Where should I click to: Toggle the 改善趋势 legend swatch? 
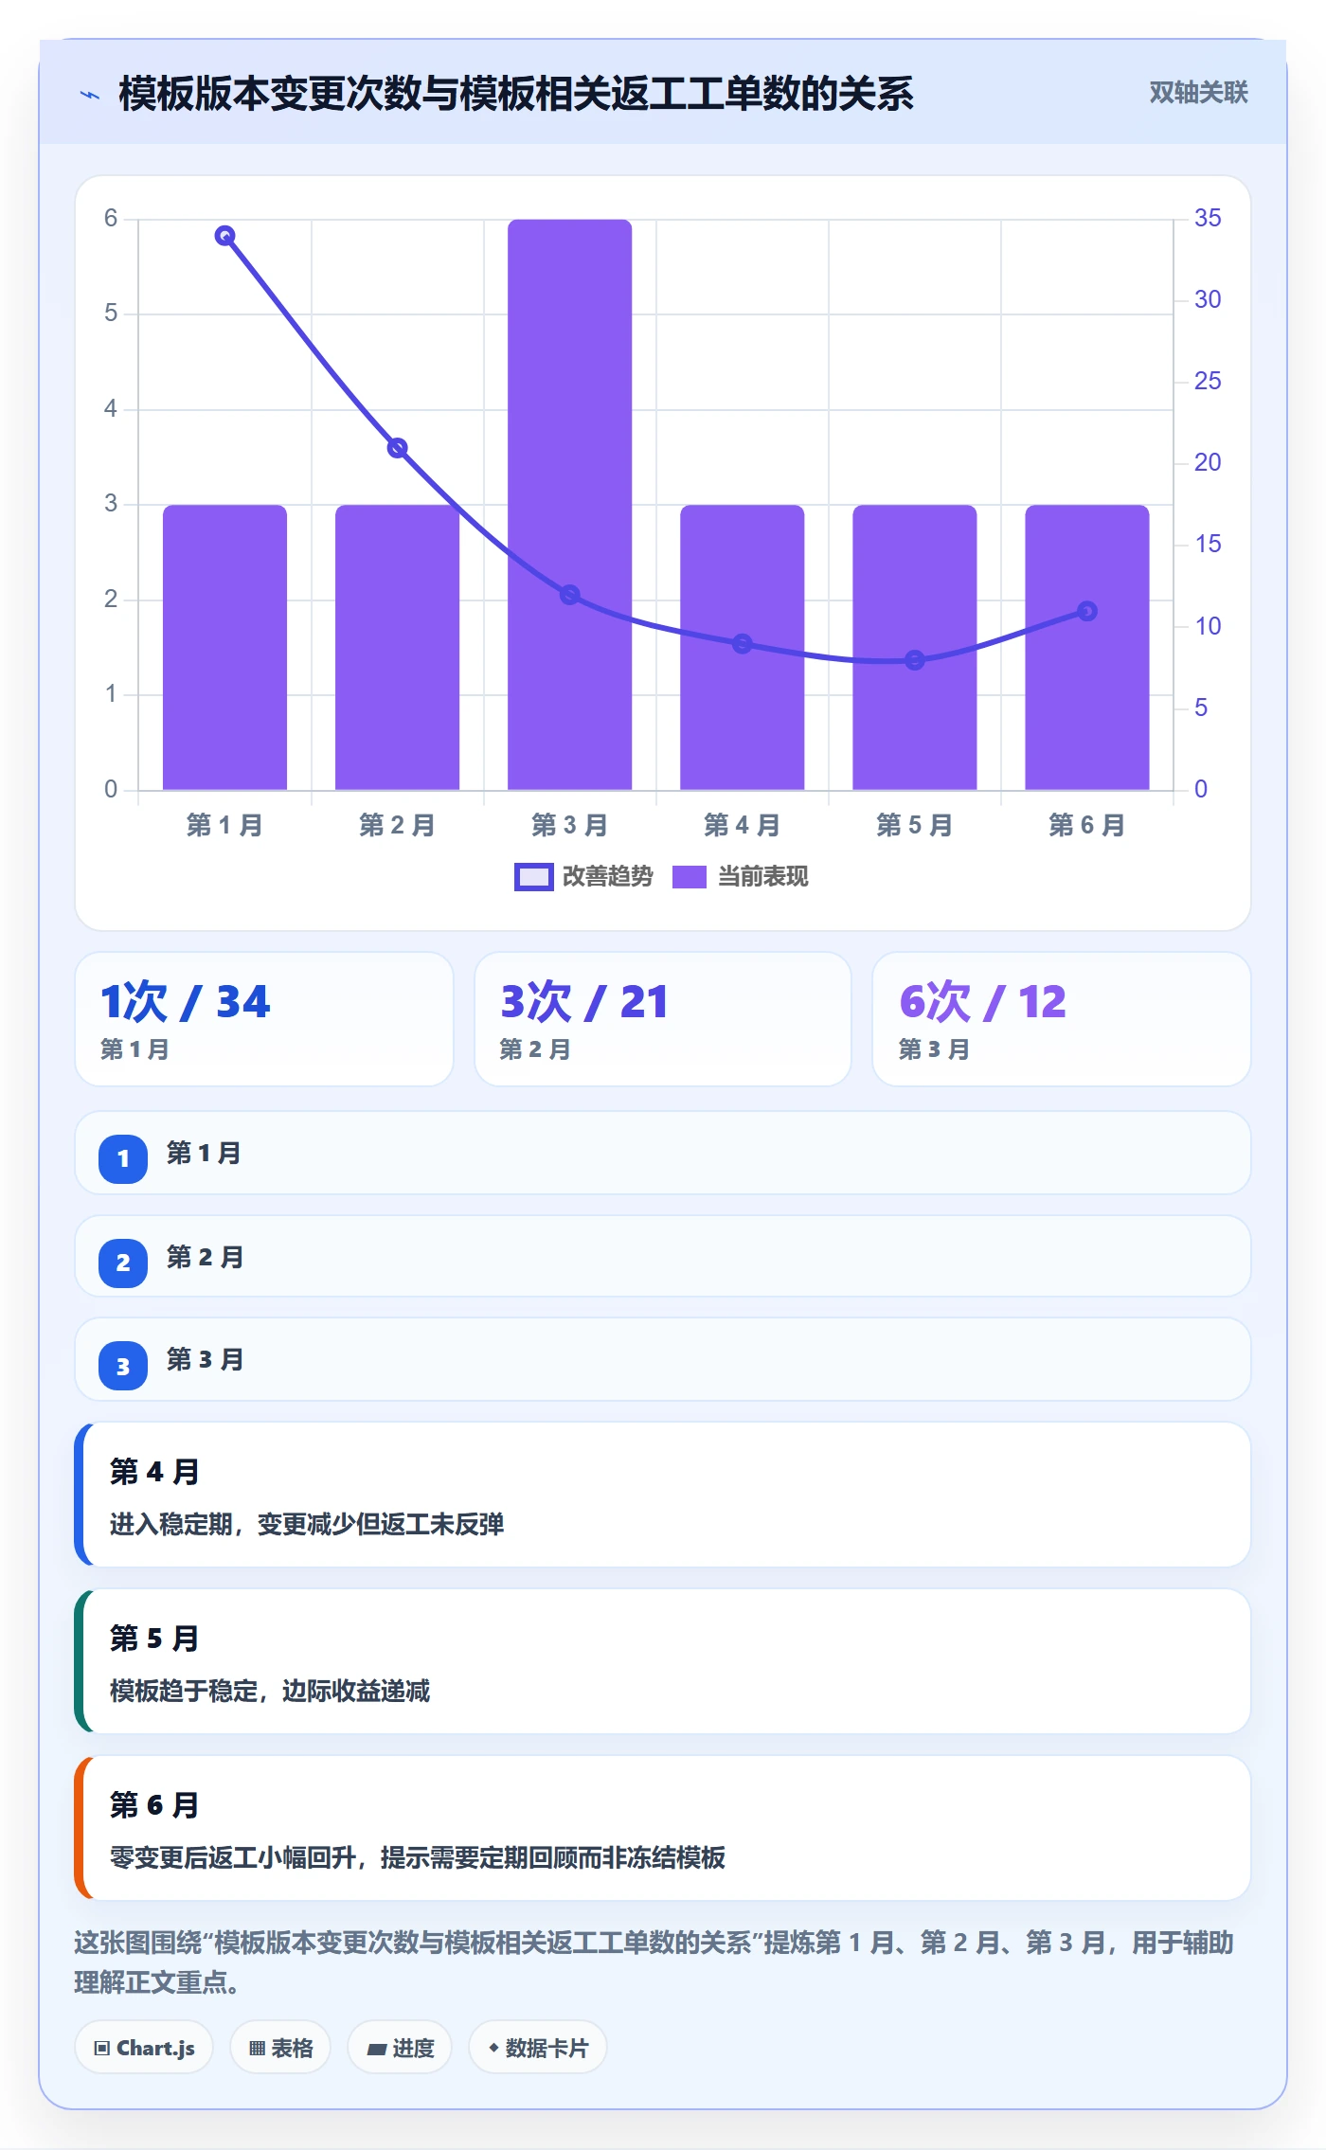tap(533, 877)
